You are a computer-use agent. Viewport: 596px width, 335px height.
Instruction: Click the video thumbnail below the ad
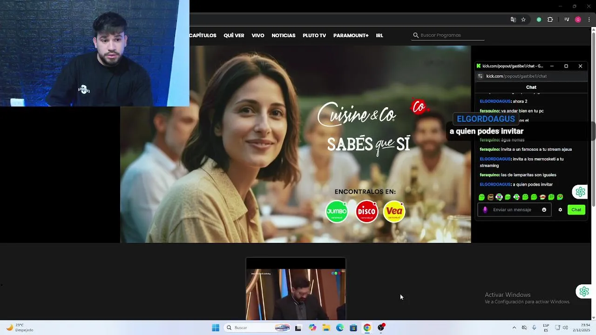(296, 289)
